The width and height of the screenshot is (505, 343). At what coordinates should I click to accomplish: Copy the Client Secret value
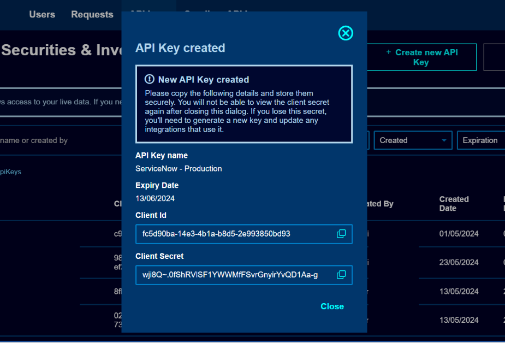click(341, 275)
